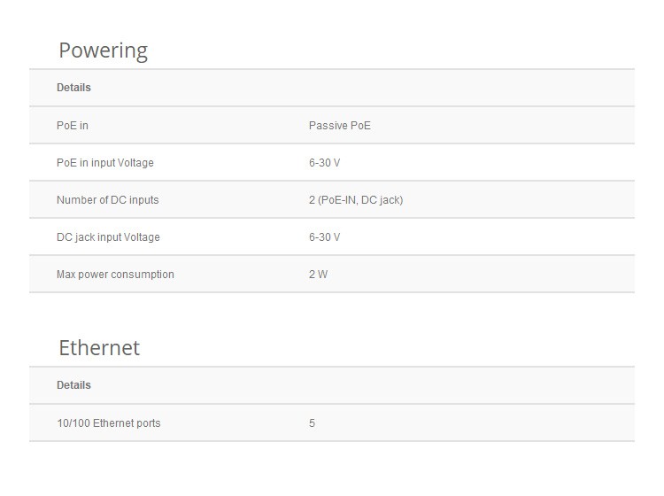Click the word Voltage in DC jack row
The image size is (664, 496).
click(x=142, y=237)
